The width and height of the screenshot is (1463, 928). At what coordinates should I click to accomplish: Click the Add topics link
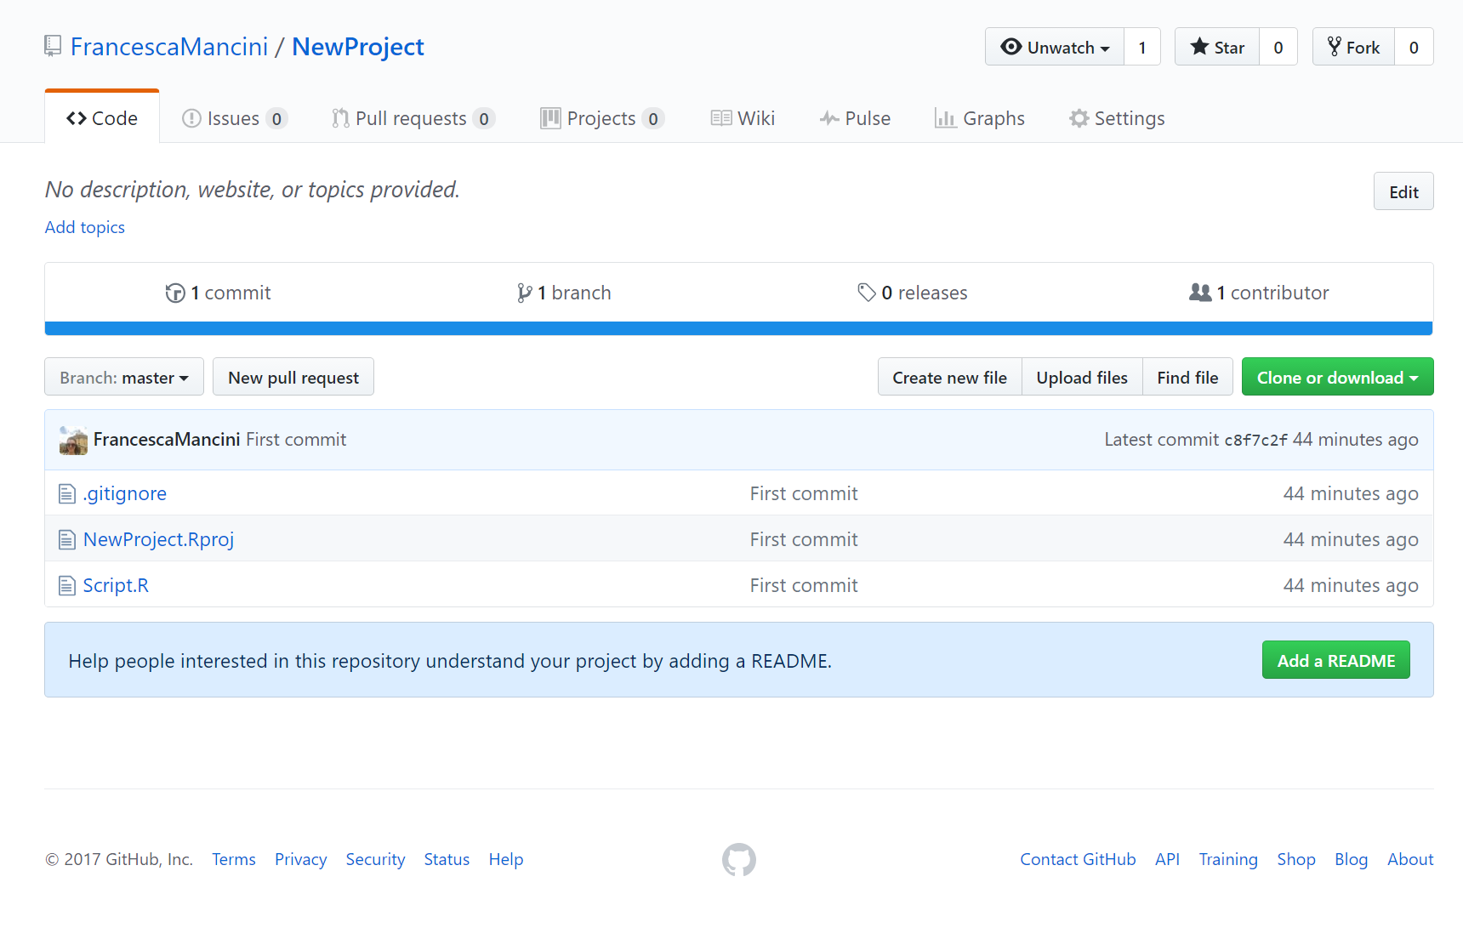click(85, 227)
